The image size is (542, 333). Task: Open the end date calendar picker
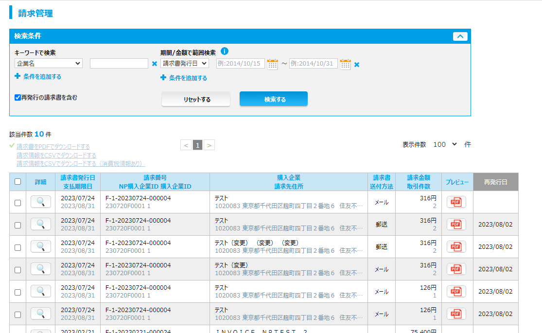click(345, 64)
